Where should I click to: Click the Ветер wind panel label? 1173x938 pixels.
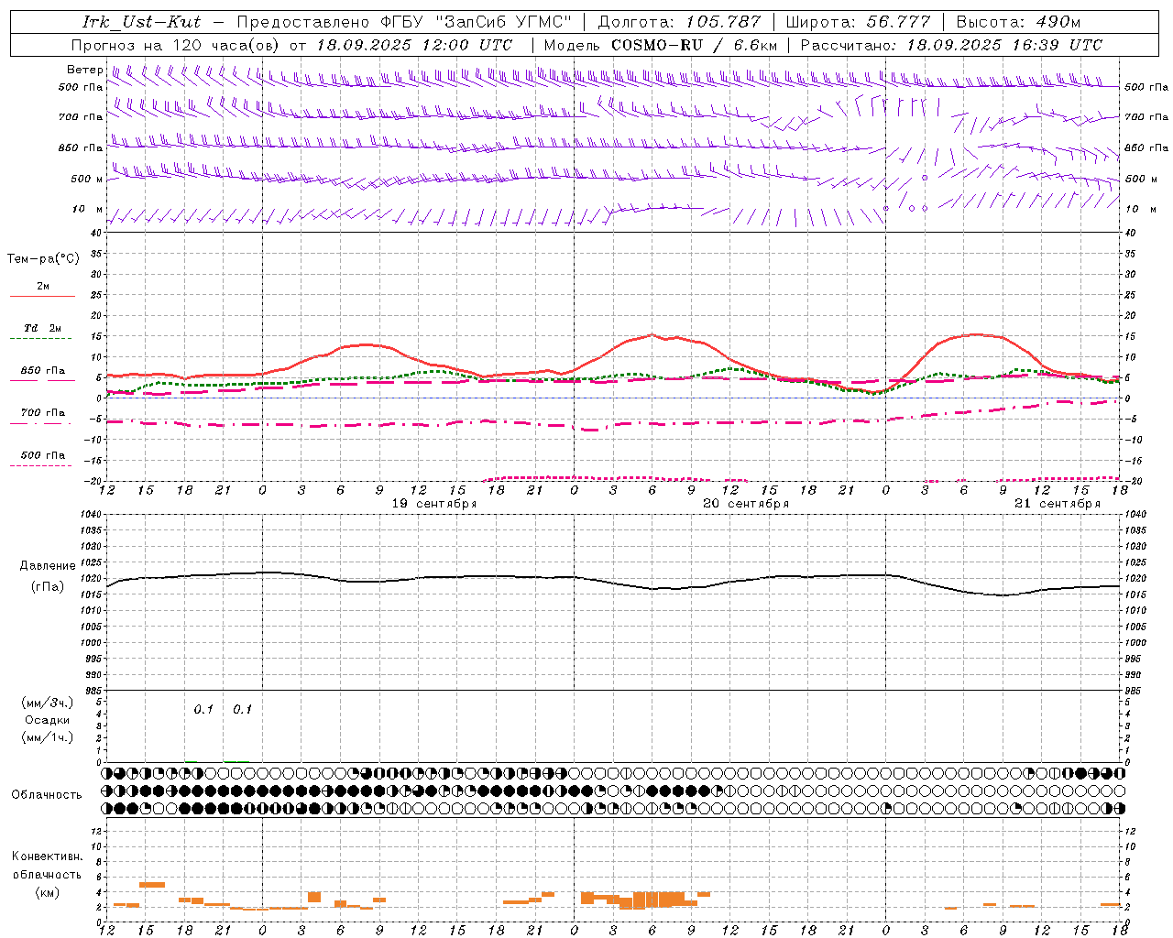point(85,70)
